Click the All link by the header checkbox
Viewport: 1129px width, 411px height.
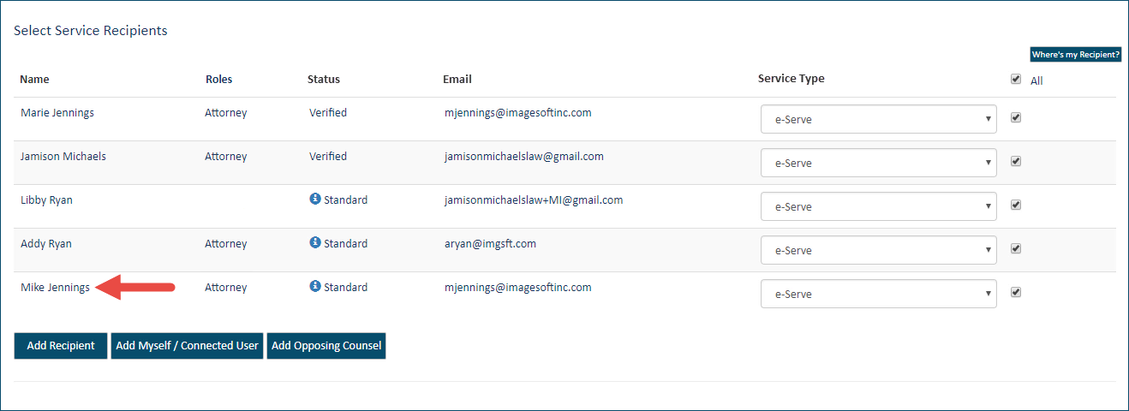point(1036,81)
